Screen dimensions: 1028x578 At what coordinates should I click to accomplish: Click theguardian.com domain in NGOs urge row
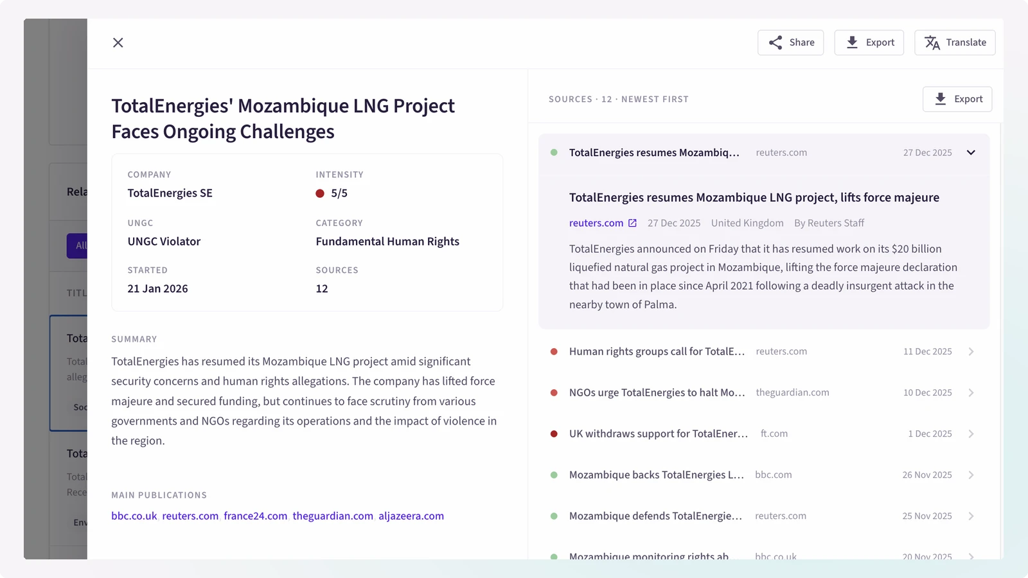tap(792, 393)
